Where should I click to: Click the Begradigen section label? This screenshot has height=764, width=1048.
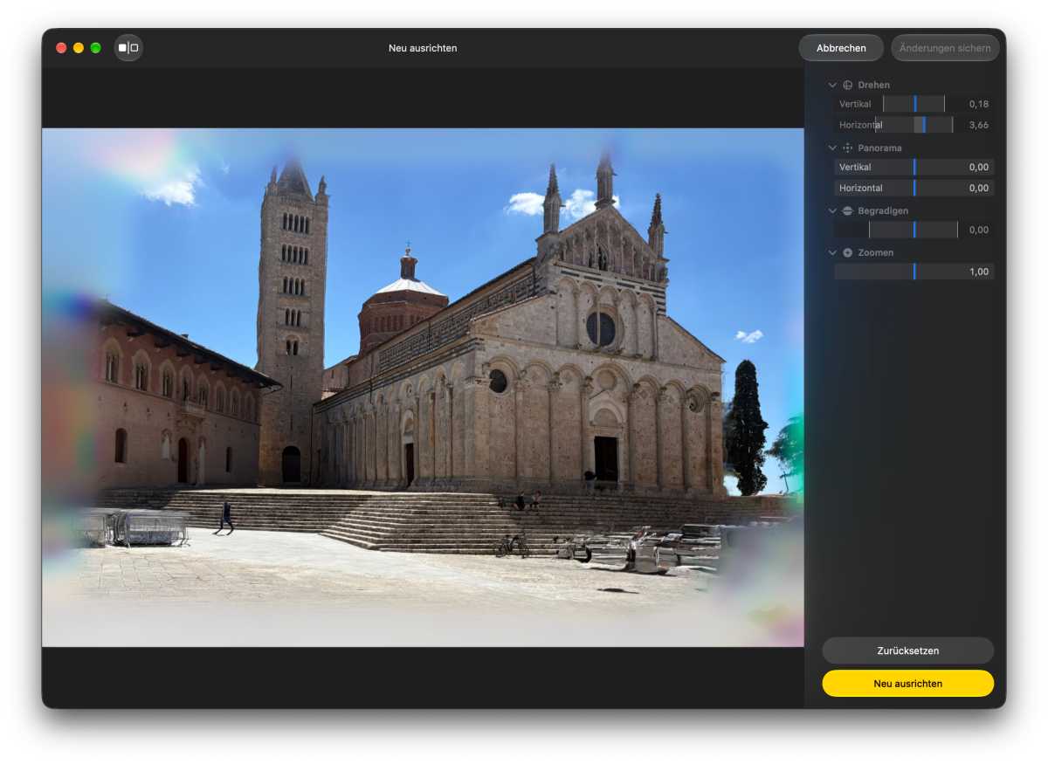[x=883, y=210]
